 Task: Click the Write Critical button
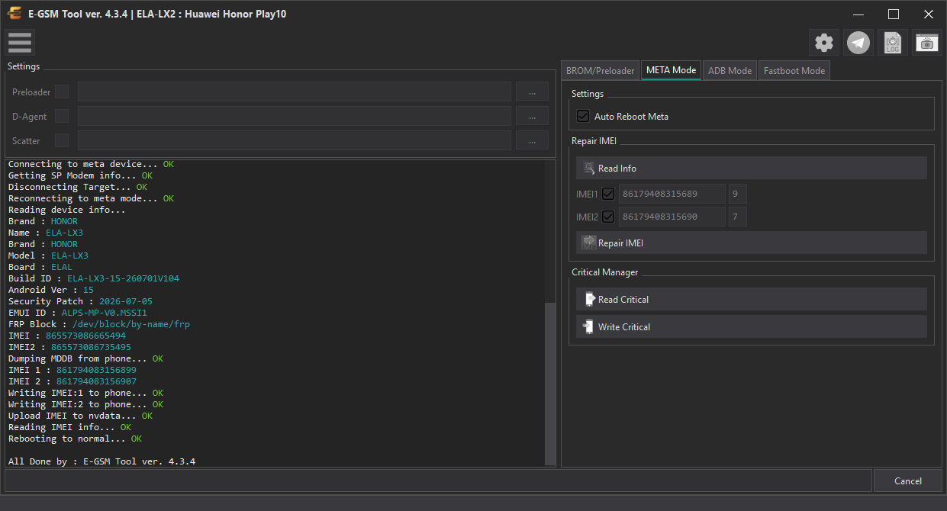752,326
